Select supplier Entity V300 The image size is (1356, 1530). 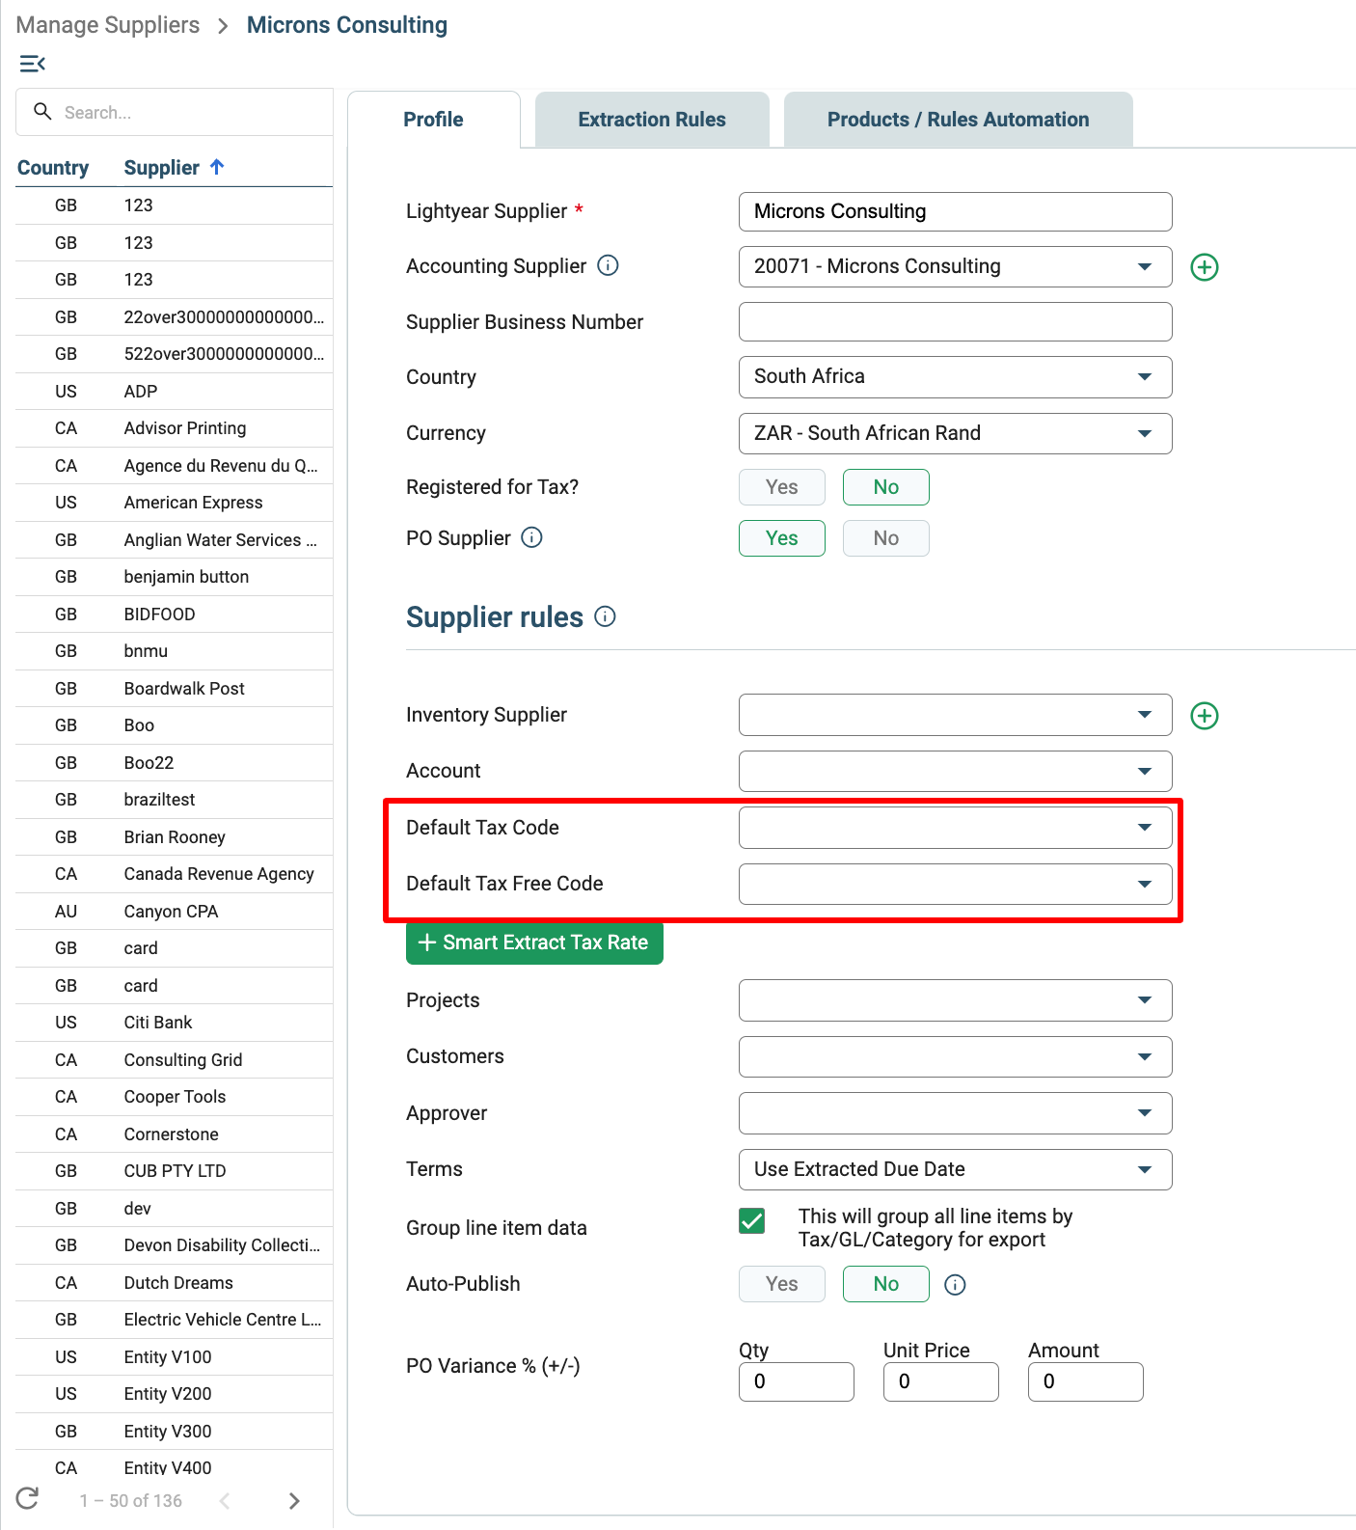(175, 1432)
